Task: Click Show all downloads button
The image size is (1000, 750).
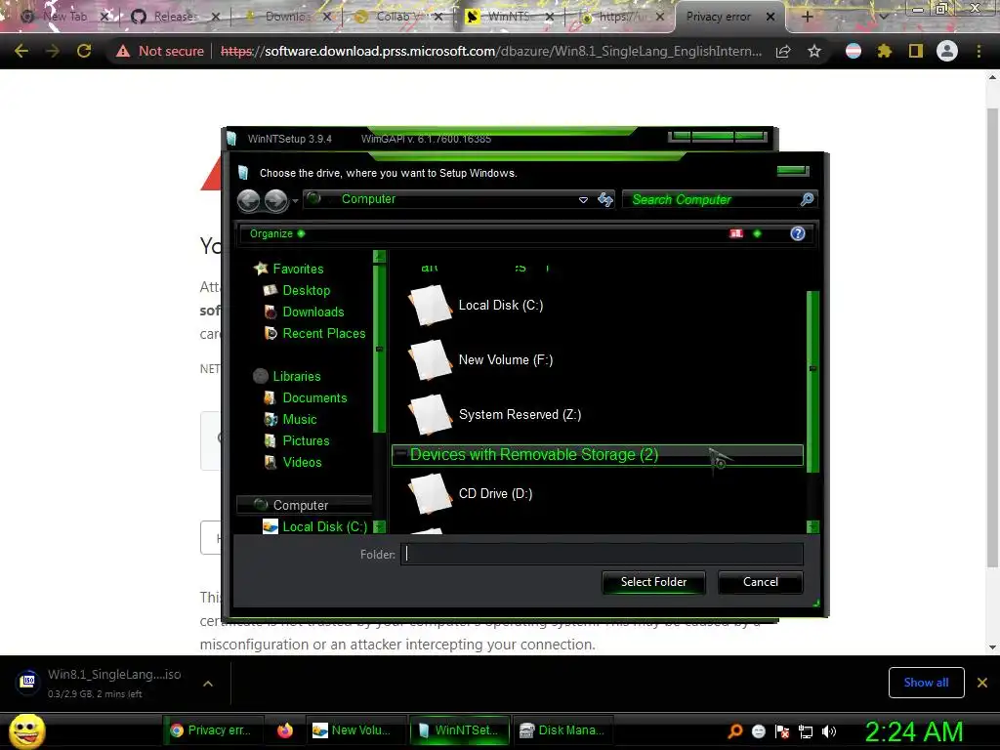Action: [x=926, y=683]
